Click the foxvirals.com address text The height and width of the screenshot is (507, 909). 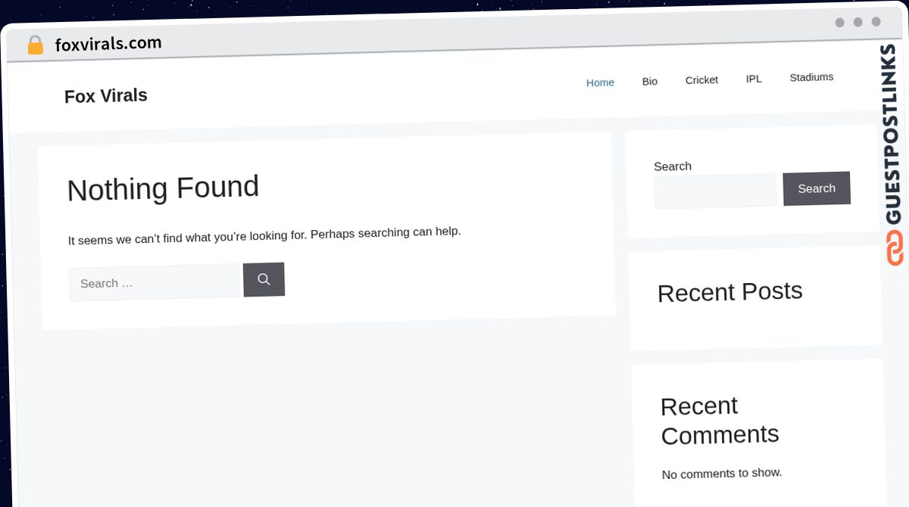pos(108,44)
